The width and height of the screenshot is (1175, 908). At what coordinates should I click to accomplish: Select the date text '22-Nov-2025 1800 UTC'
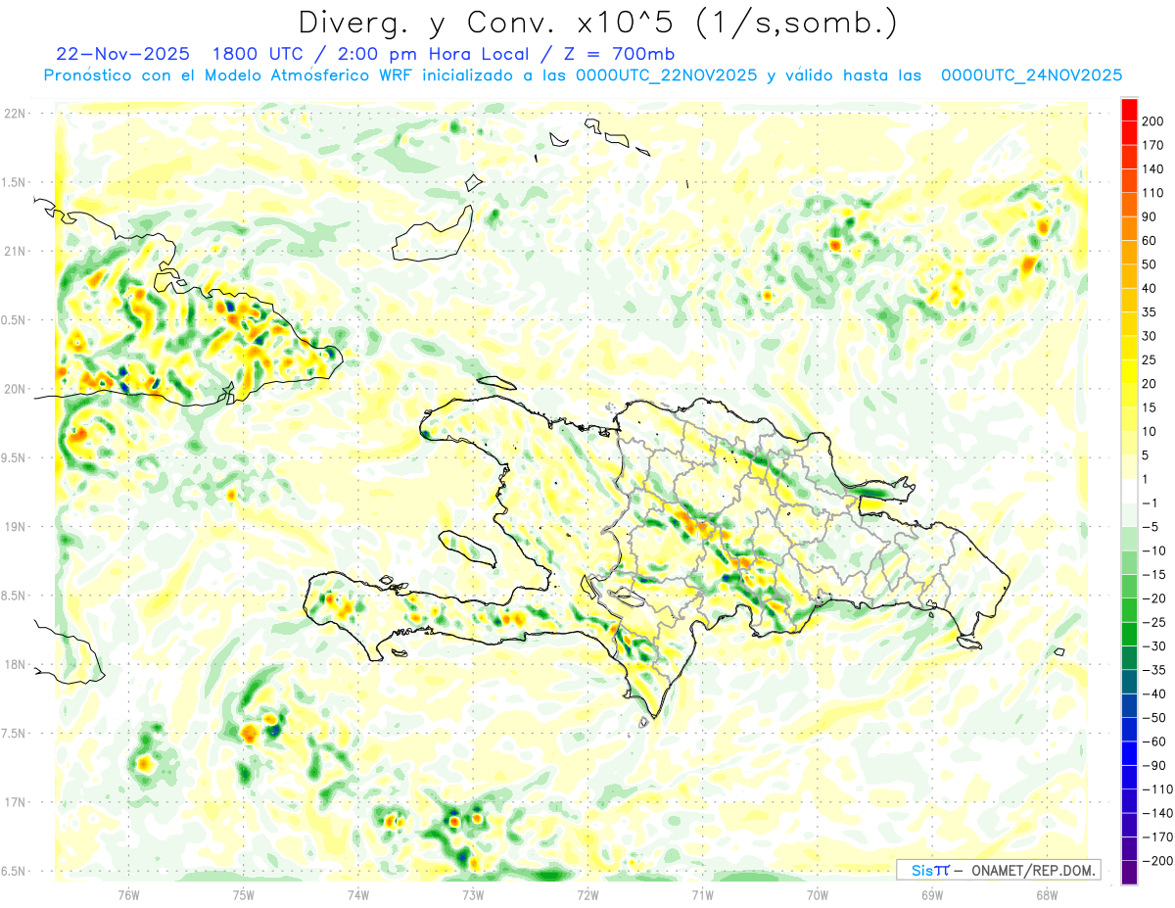[173, 53]
